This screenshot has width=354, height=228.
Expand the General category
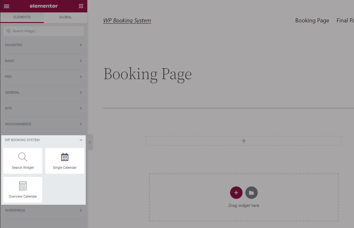[43, 92]
